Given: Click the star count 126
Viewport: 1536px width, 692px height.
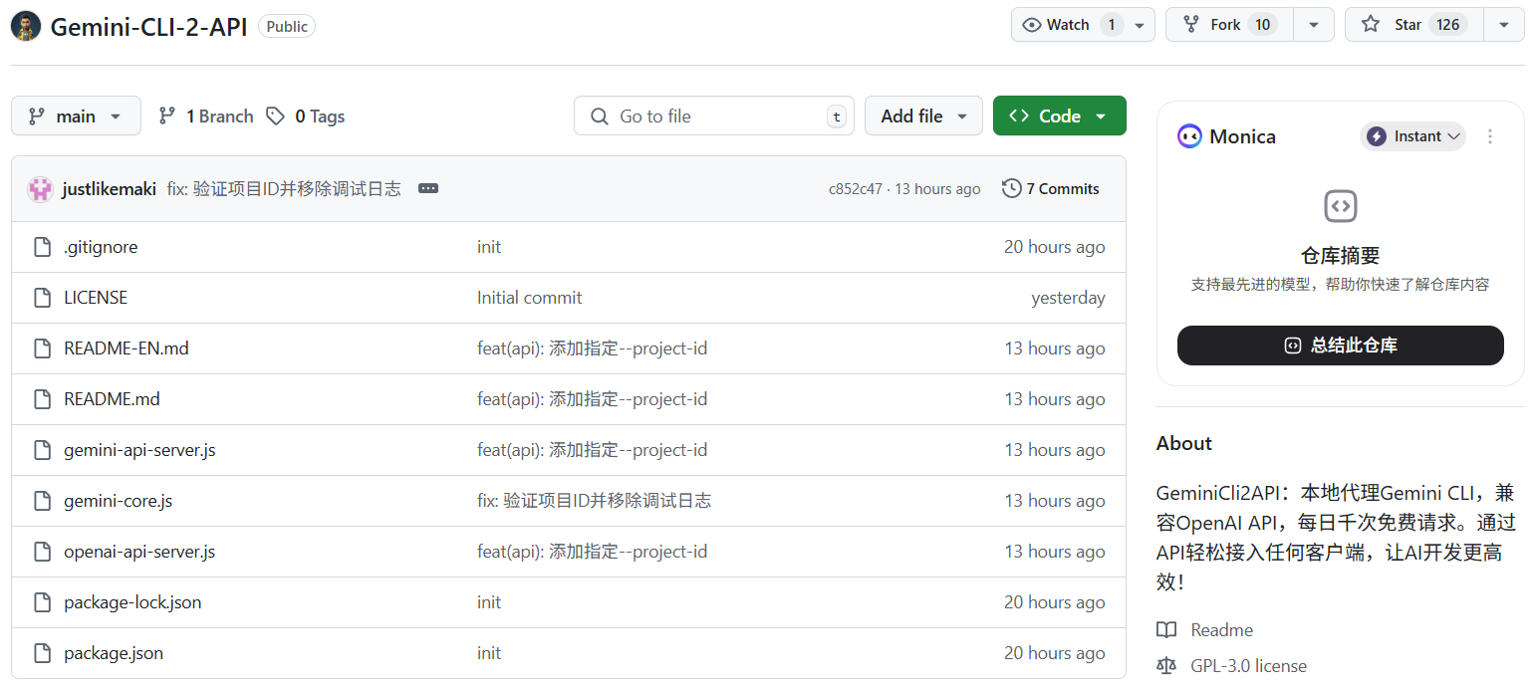Looking at the screenshot, I should click(x=1448, y=25).
